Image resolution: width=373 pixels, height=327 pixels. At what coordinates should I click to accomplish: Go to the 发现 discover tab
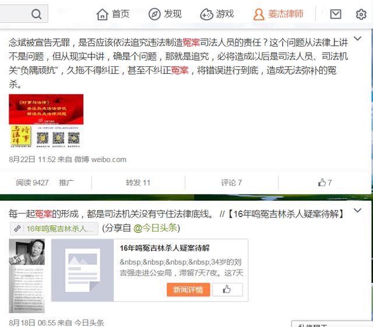(x=165, y=14)
